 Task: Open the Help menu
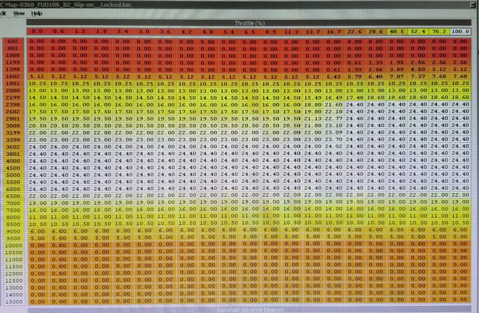36,13
